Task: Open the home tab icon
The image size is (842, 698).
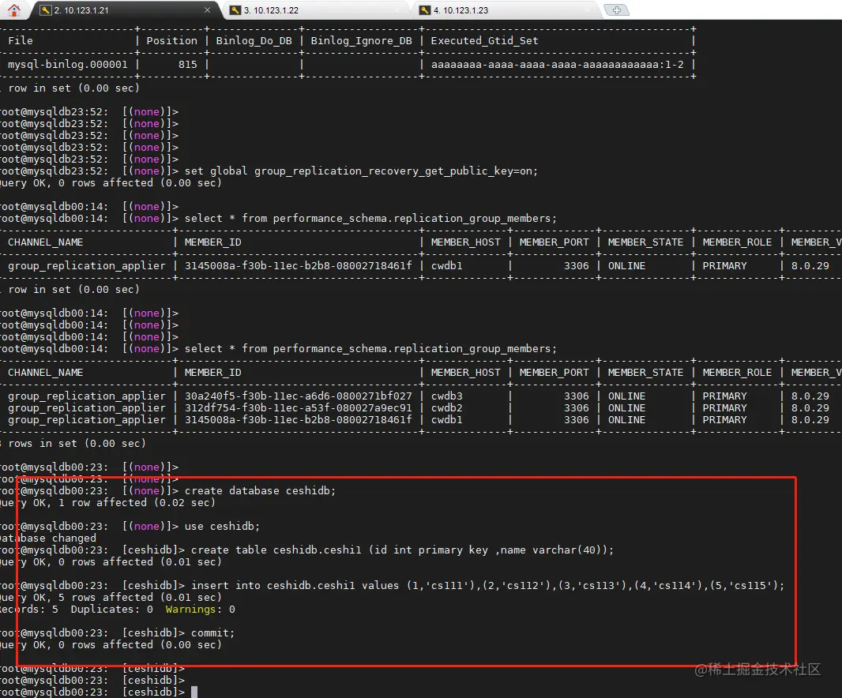Action: [14, 9]
